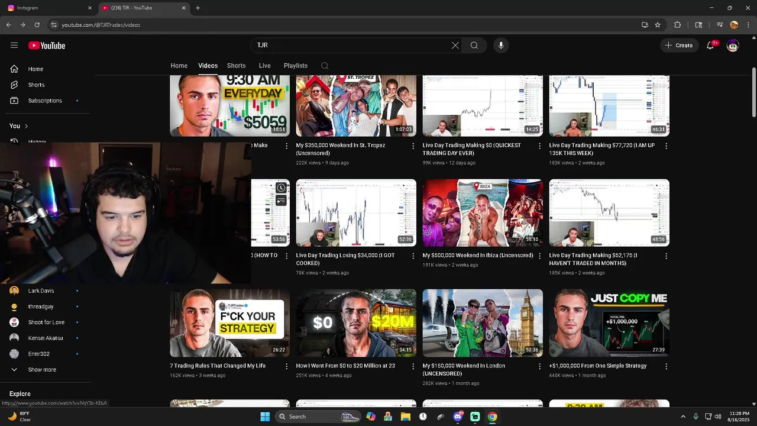Open options for Making $77,720 video
Viewport: 757px width, 426px height.
666,146
